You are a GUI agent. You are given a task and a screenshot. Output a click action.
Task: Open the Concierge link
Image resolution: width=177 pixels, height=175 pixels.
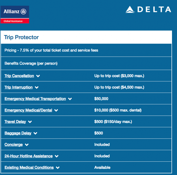pos(14,145)
